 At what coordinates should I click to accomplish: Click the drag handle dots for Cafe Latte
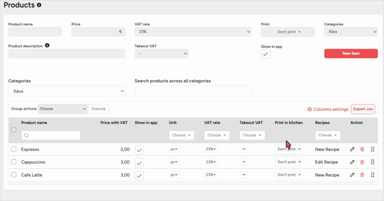coord(372,175)
